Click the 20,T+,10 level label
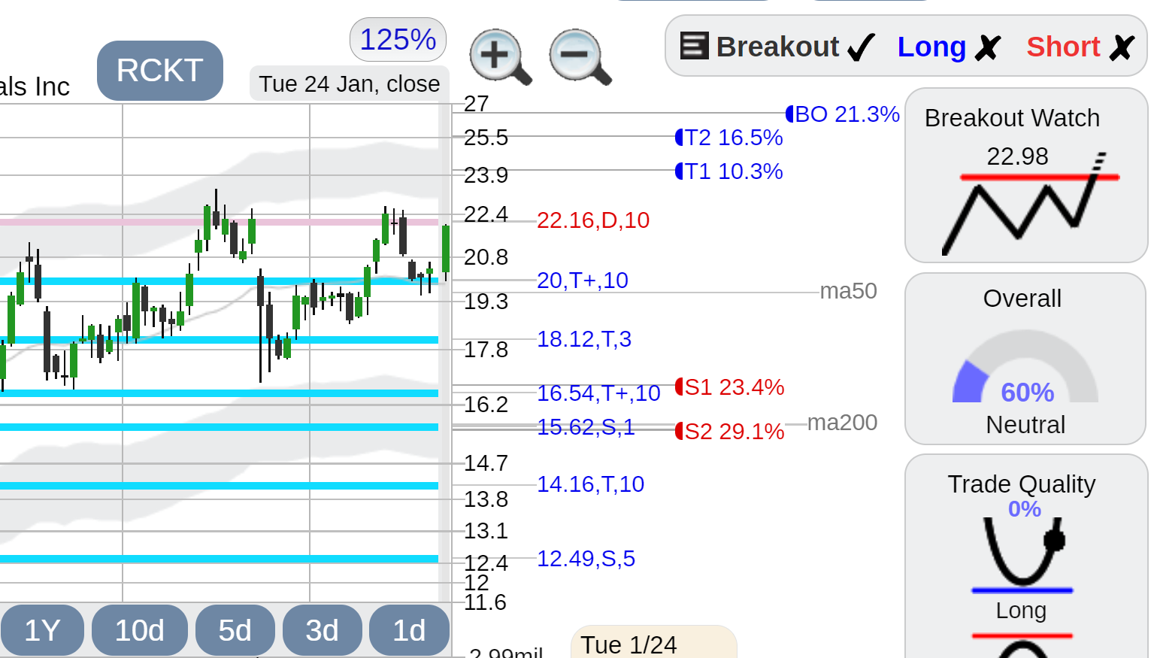This screenshot has width=1151, height=658. click(583, 280)
